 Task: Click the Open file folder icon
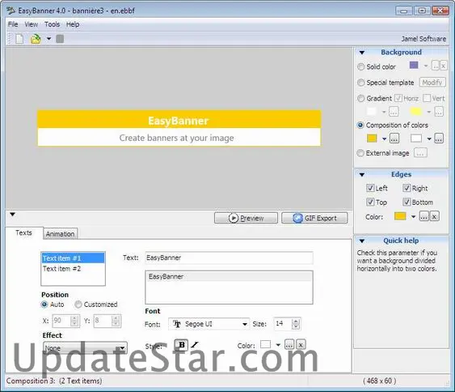36,39
